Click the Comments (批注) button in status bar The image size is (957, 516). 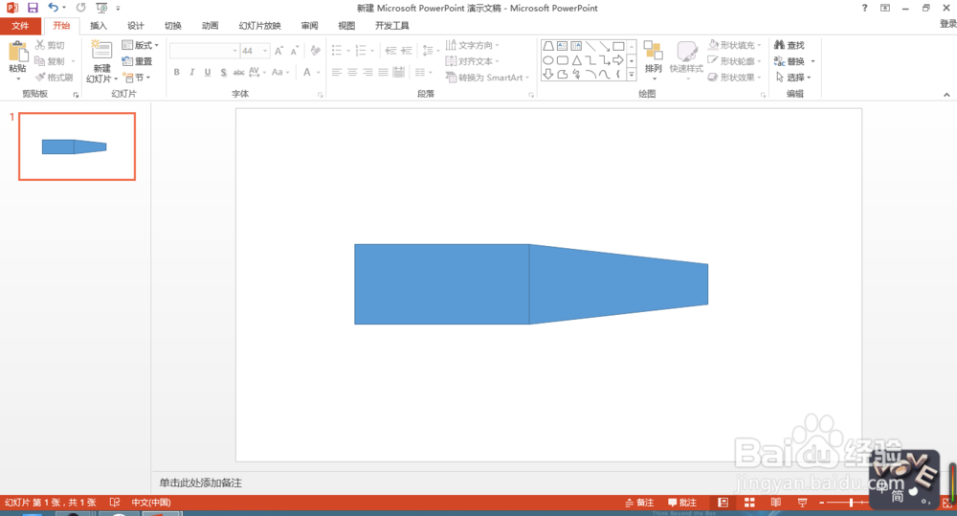point(681,503)
